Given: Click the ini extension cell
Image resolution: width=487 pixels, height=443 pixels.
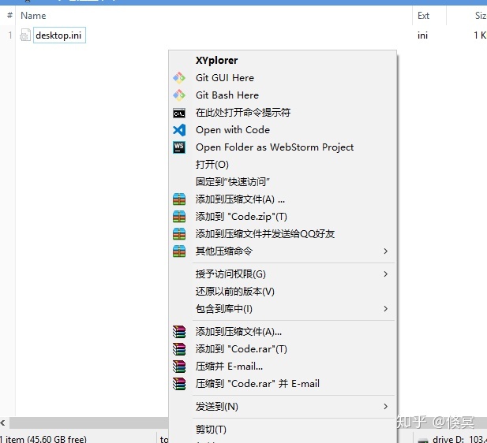Looking at the screenshot, I should point(423,35).
